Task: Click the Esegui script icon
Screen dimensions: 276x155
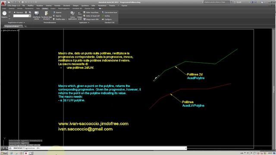Action: pyautogui.click(x=79, y=15)
